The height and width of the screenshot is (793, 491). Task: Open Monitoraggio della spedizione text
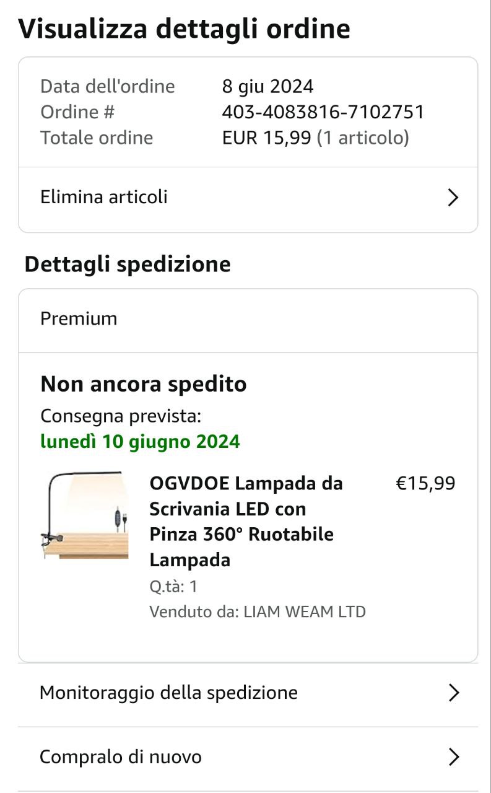168,692
